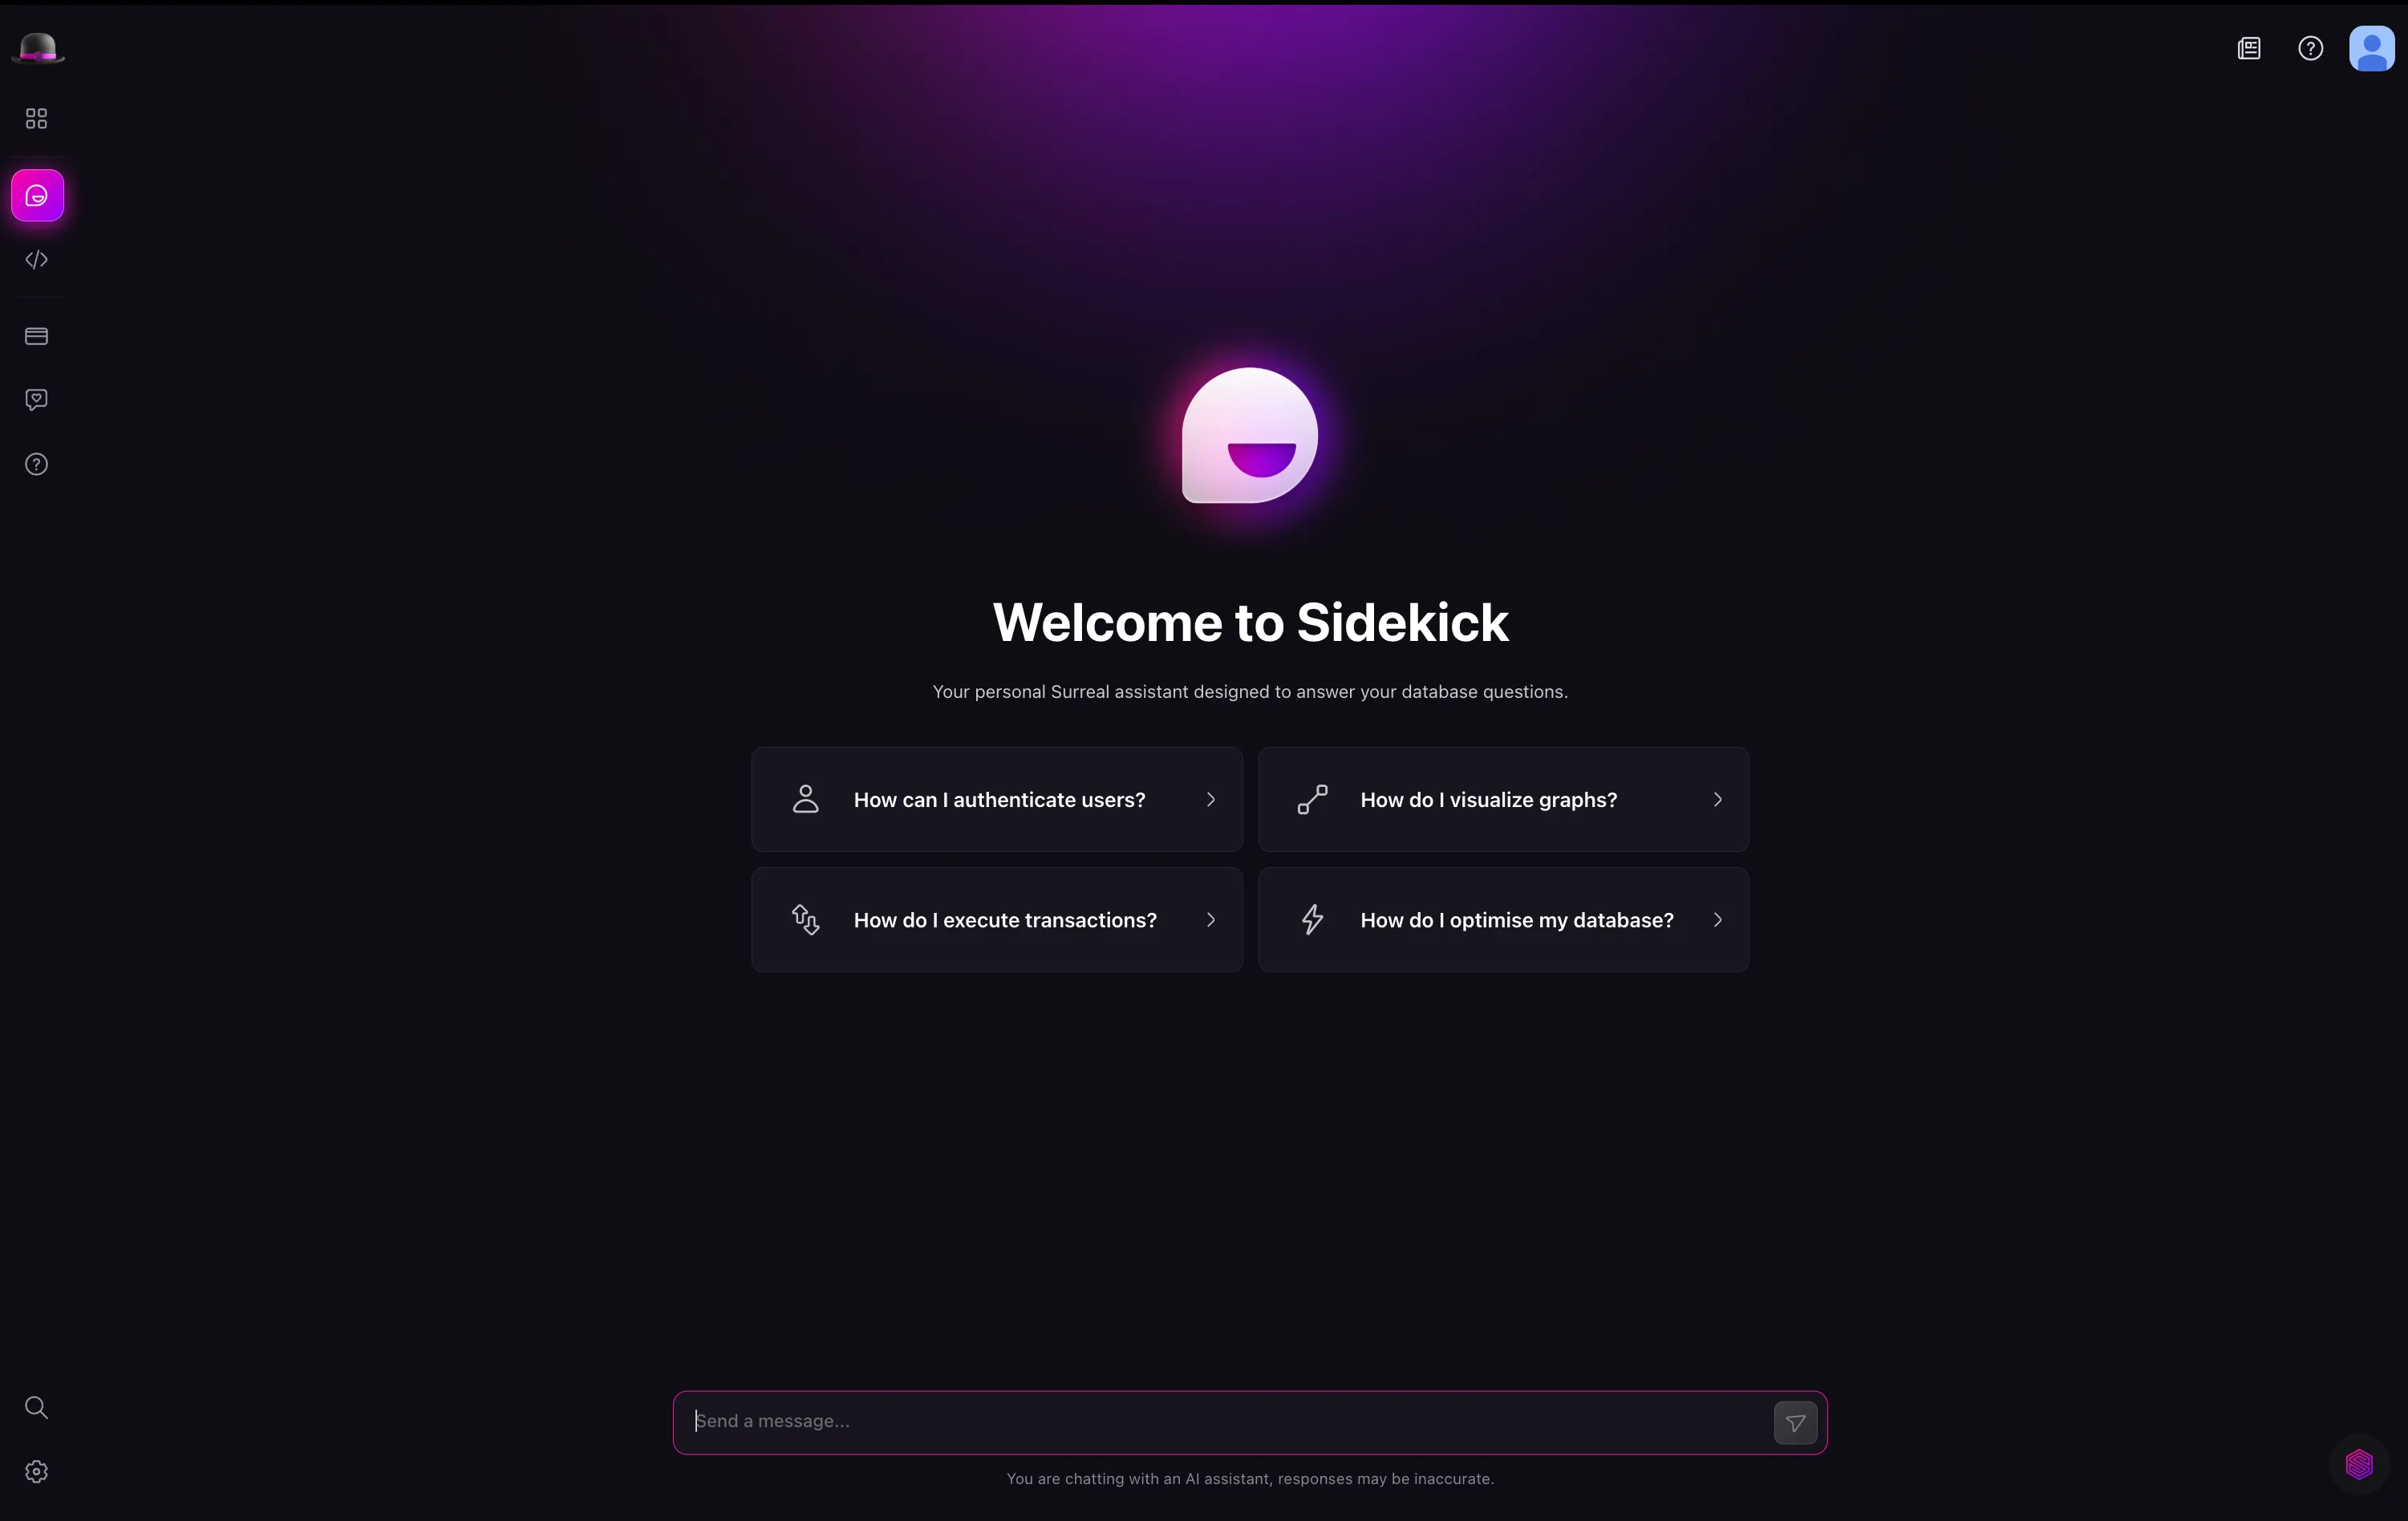Open the search magnifier icon
This screenshot has height=1521, width=2408.
(x=37, y=1408)
